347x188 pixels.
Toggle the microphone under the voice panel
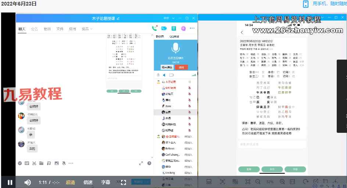(158, 75)
